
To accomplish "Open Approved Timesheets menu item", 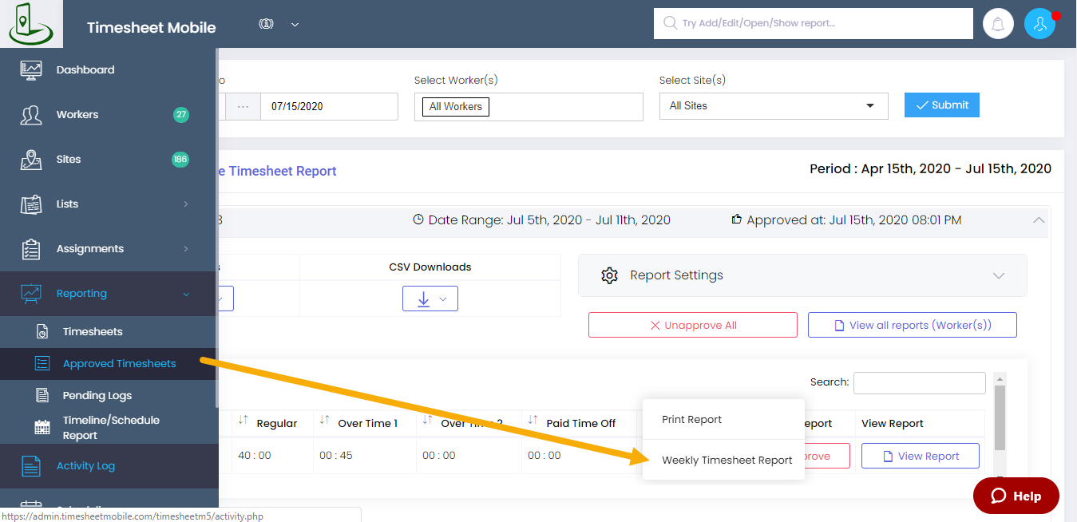I will [119, 364].
